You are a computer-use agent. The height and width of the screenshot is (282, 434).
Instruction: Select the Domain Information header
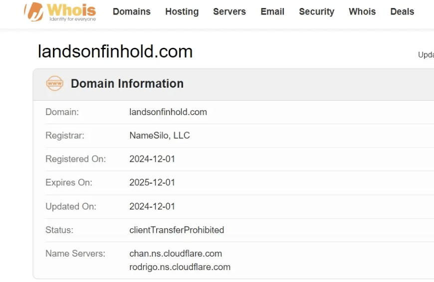127,84
